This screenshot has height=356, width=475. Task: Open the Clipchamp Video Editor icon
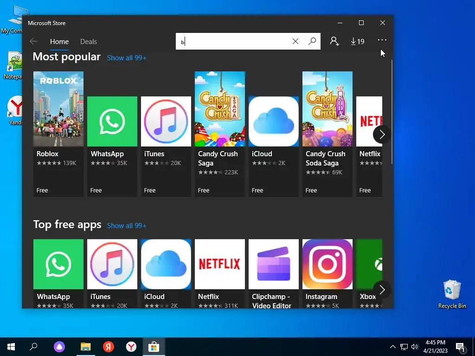click(x=274, y=264)
